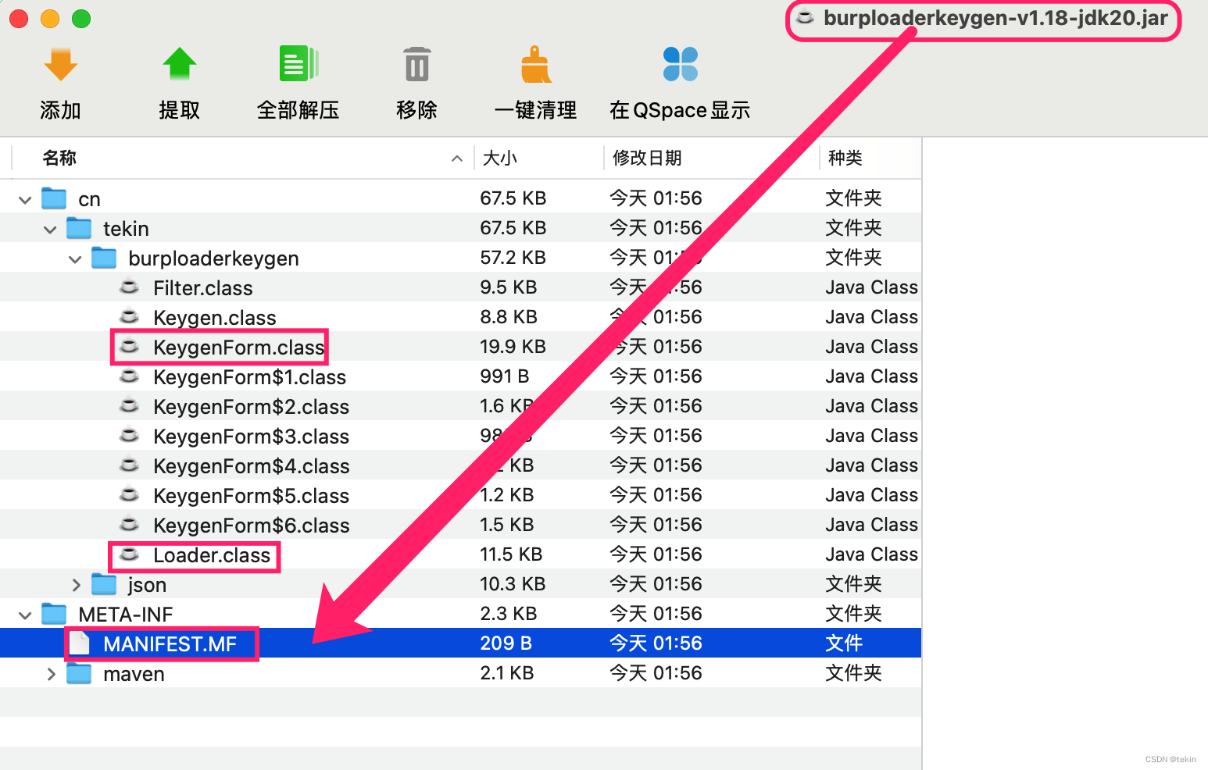The width and height of the screenshot is (1208, 770).
Task: Click the green zoom window button
Action: click(x=81, y=19)
